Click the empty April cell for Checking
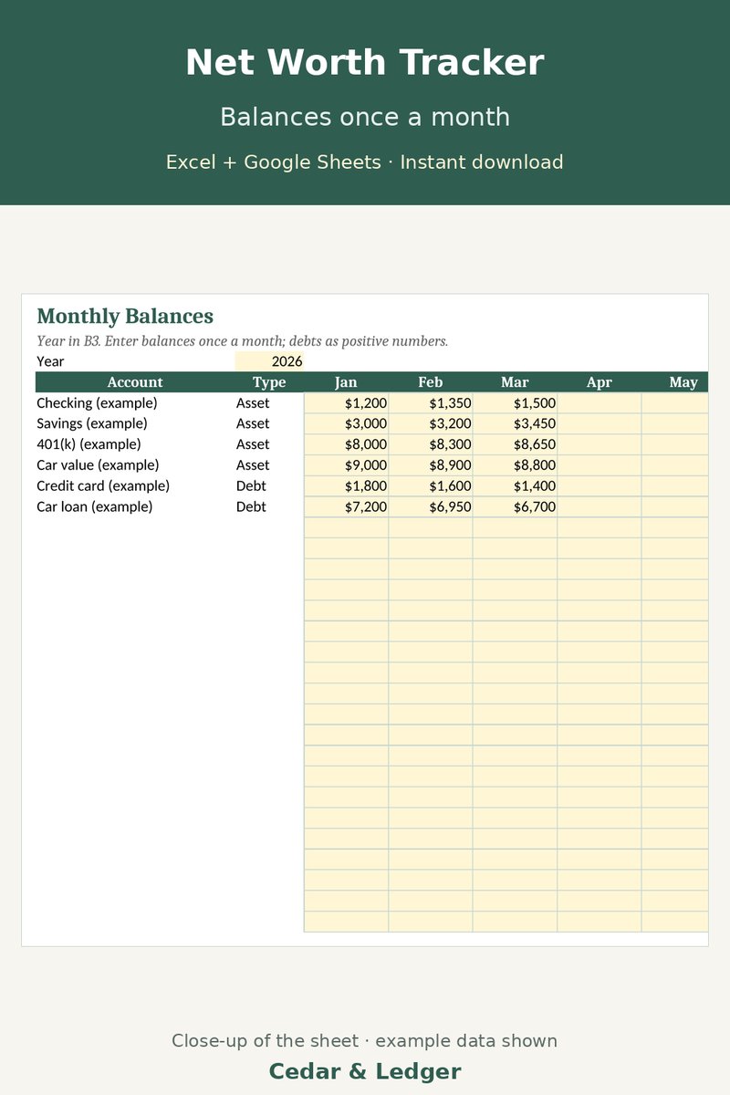The width and height of the screenshot is (730, 1095). [x=600, y=402]
